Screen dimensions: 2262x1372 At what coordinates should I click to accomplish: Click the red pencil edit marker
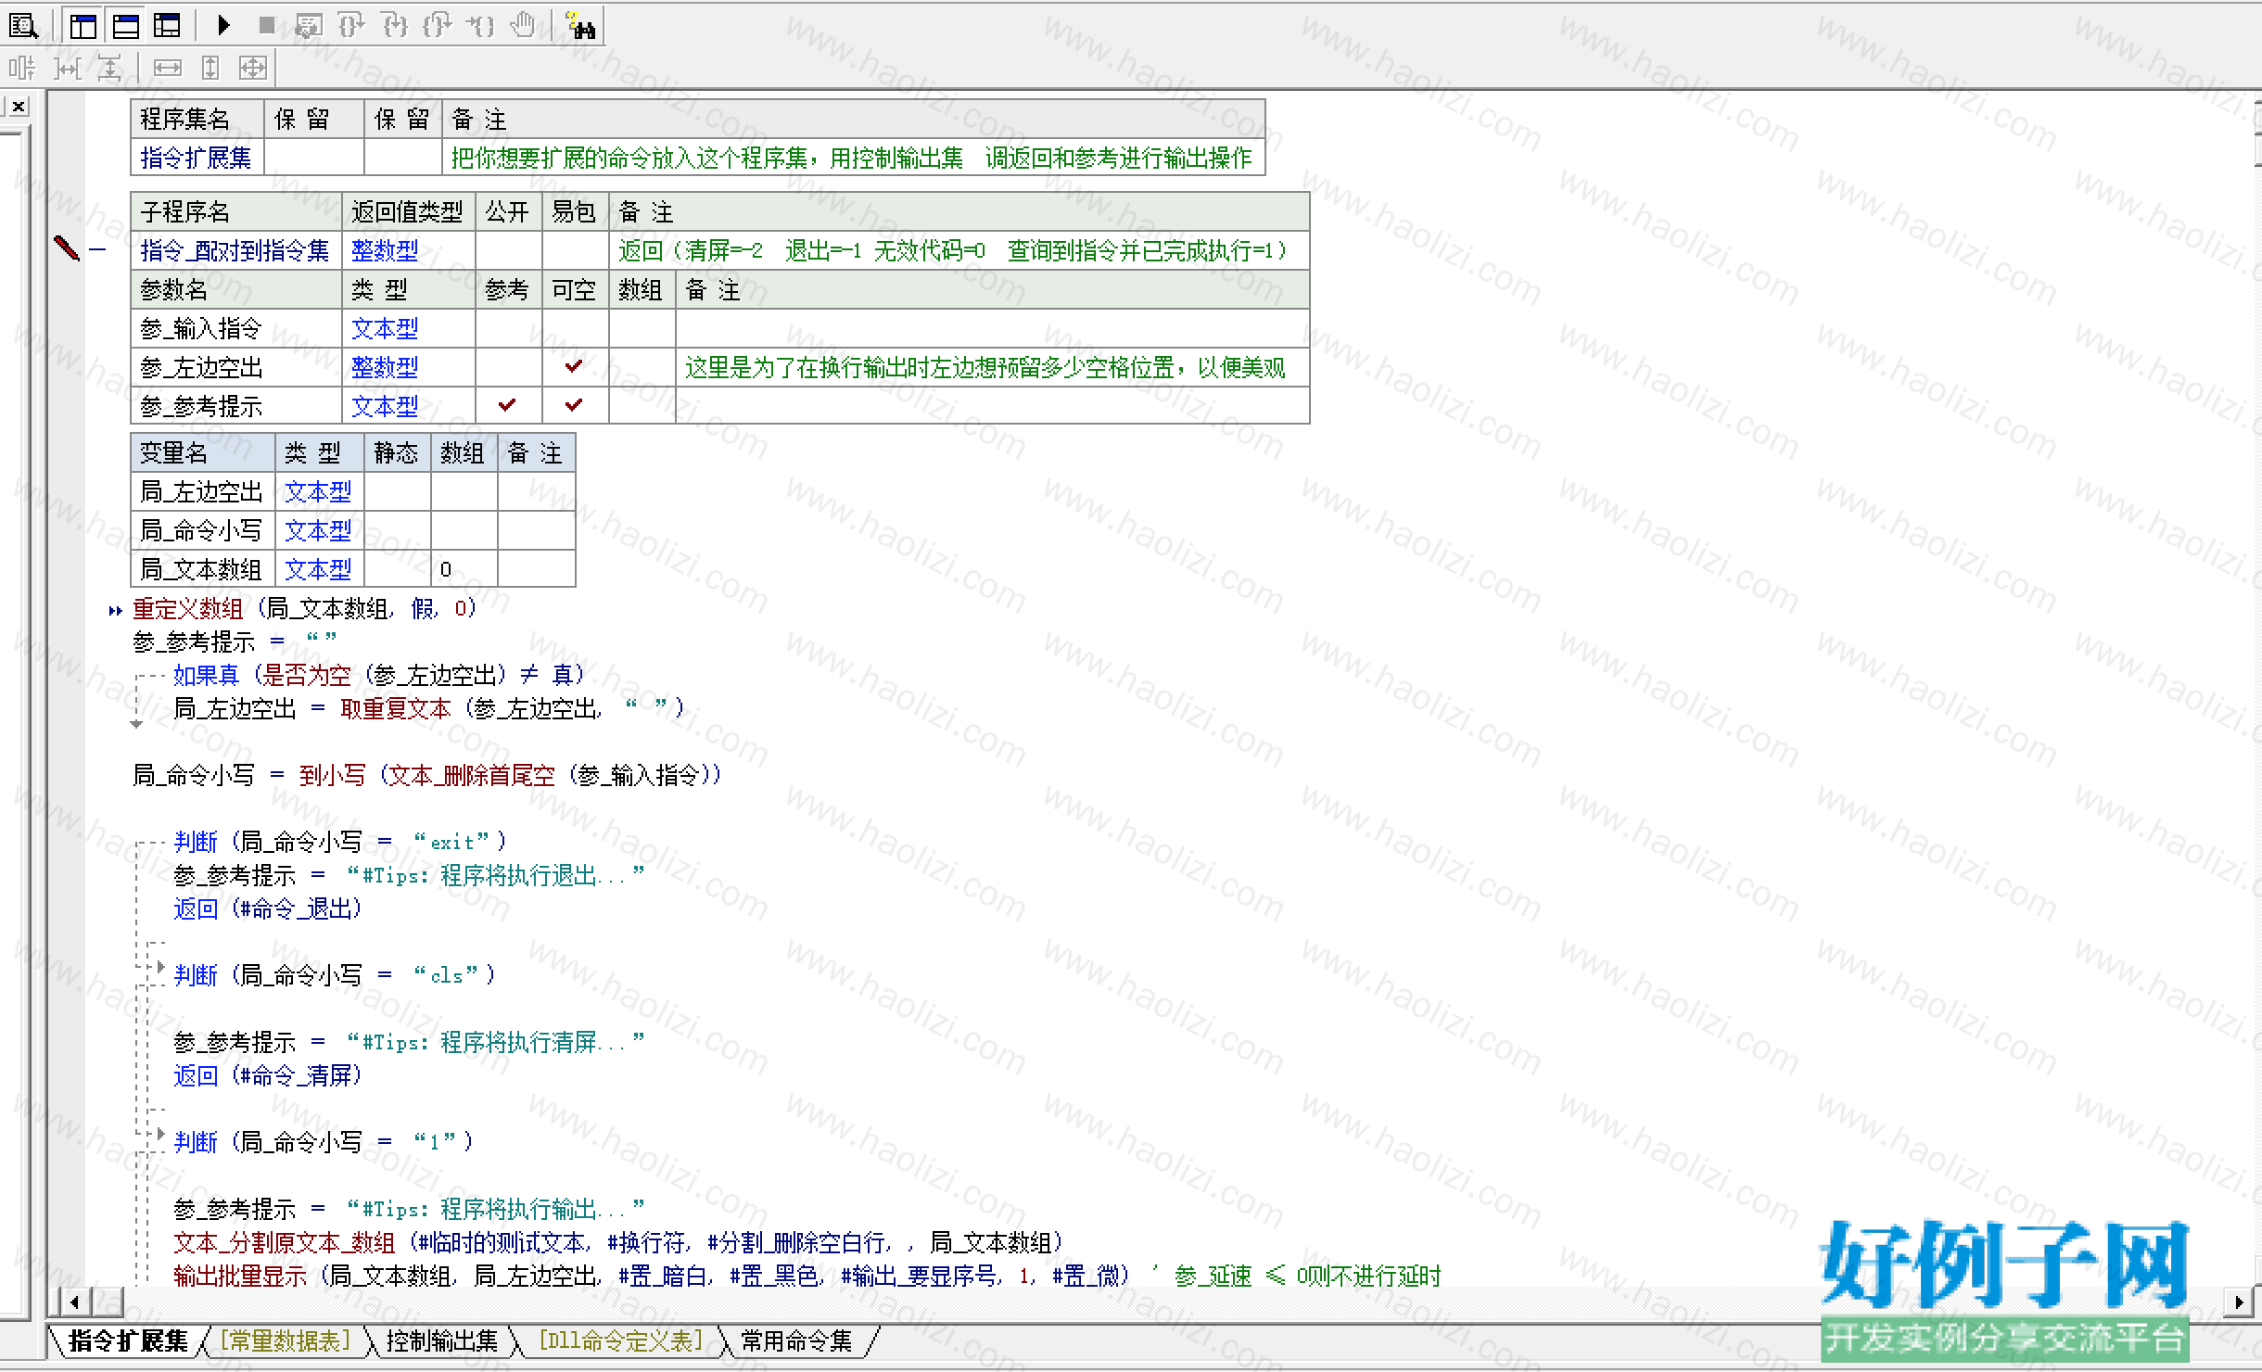click(67, 248)
